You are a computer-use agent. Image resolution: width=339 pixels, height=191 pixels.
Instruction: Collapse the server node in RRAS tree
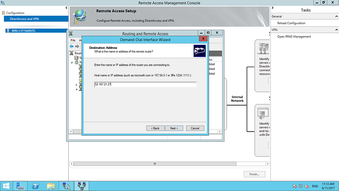pos(72,62)
